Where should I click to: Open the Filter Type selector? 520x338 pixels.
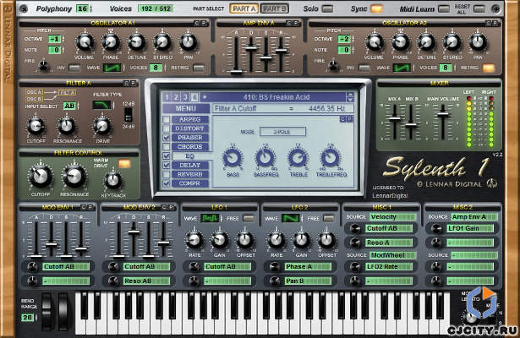101,106
